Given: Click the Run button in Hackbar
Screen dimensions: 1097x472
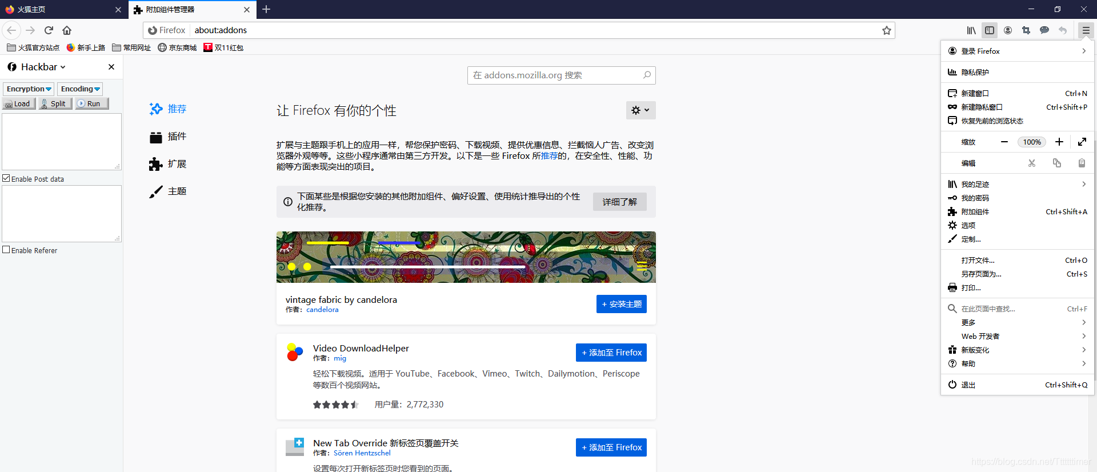Looking at the screenshot, I should pos(91,103).
